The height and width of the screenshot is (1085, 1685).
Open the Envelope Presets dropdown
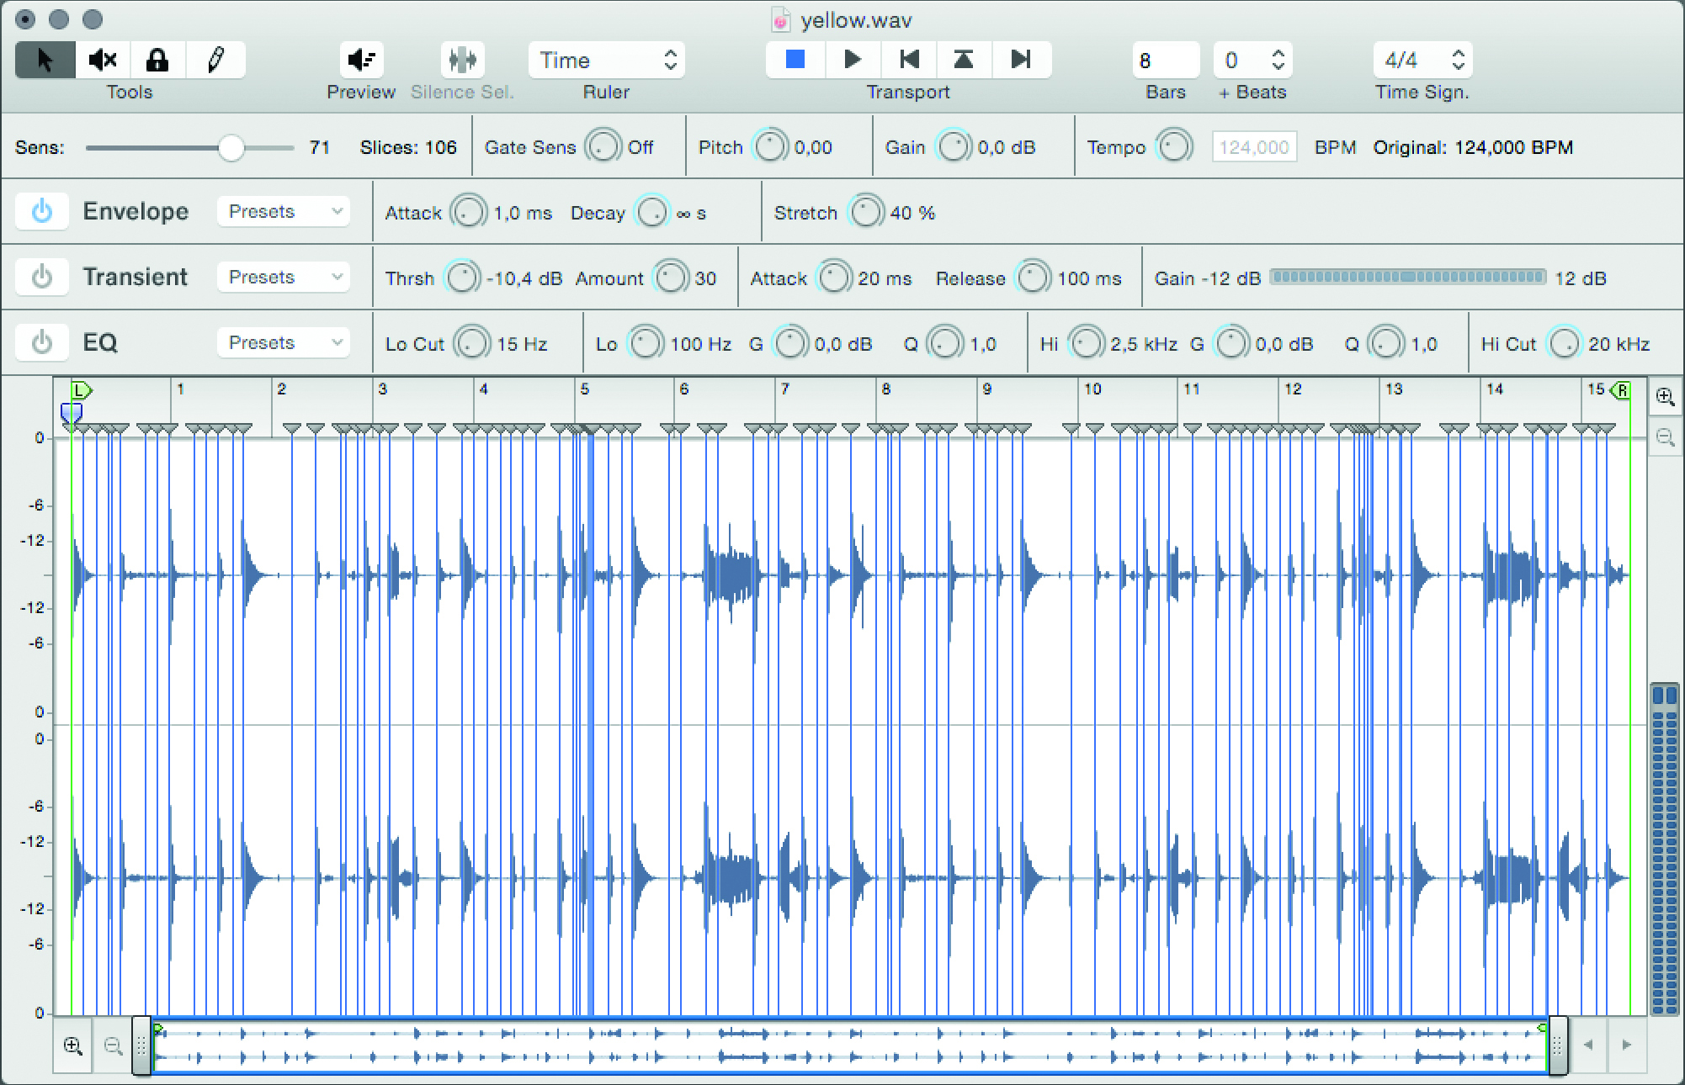pyautogui.click(x=284, y=211)
